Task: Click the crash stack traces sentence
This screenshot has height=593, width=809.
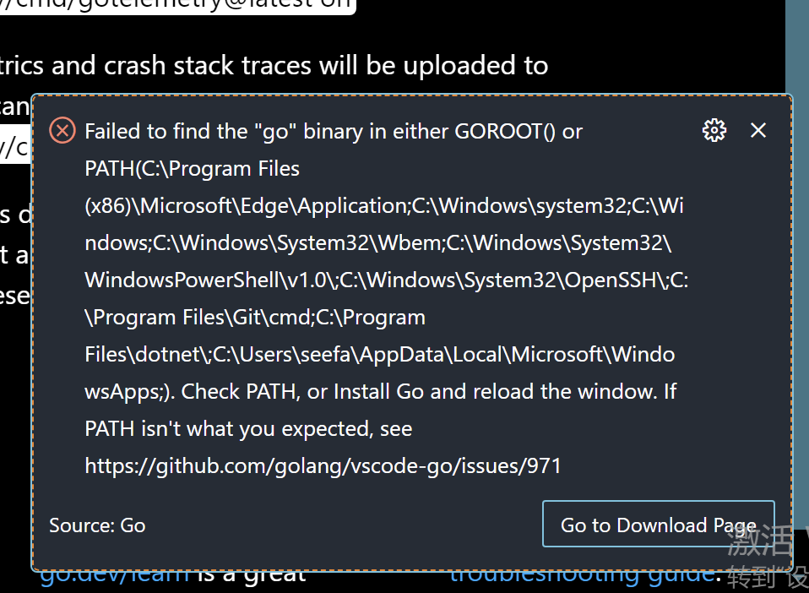Action: point(274,66)
